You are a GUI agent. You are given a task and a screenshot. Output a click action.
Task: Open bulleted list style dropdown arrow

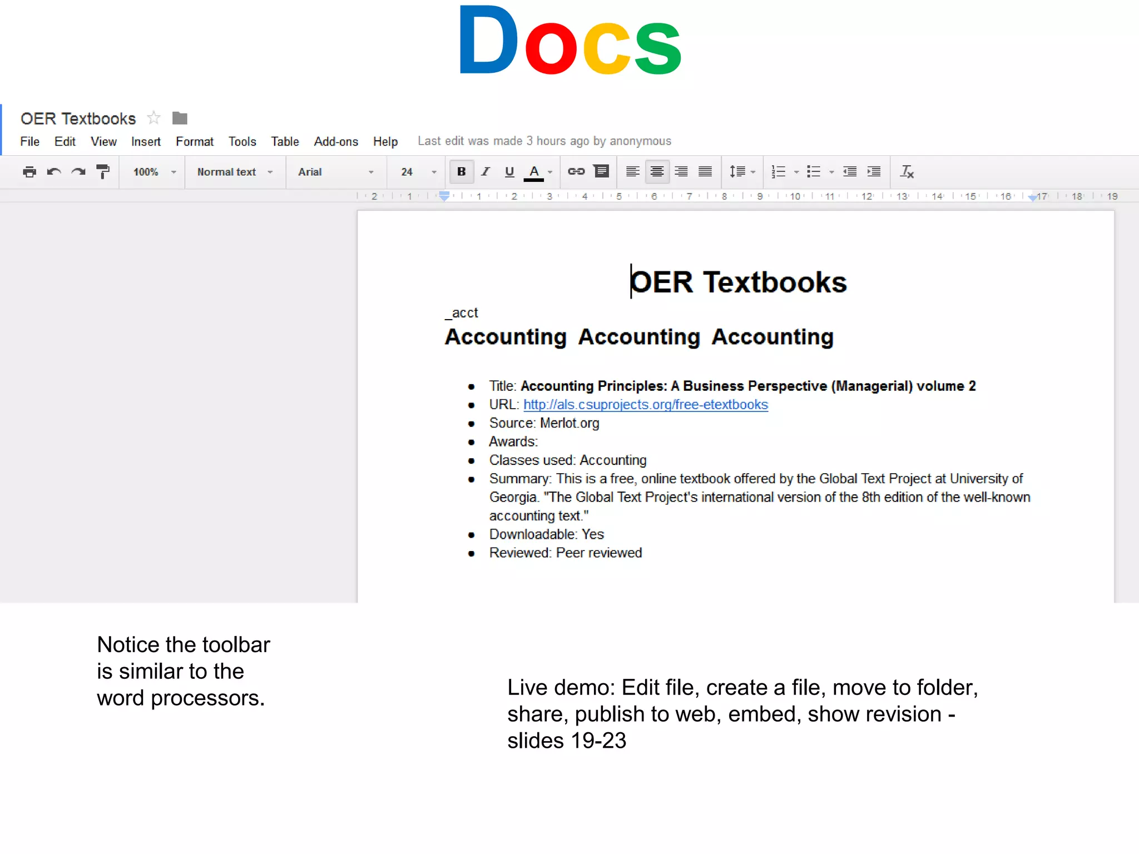point(831,172)
